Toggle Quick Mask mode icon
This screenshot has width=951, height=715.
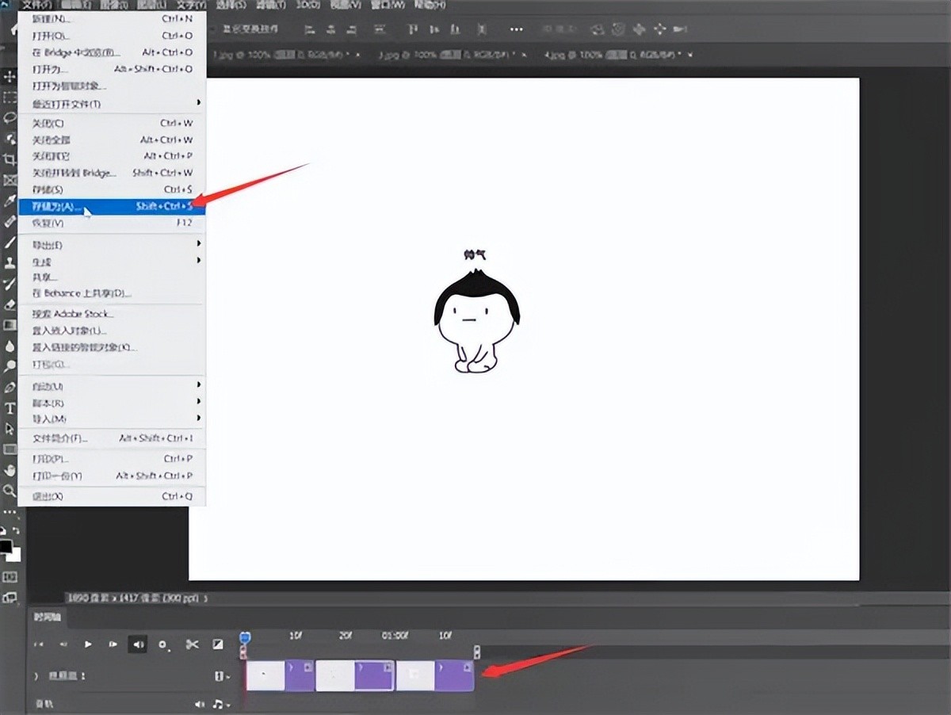[10, 577]
